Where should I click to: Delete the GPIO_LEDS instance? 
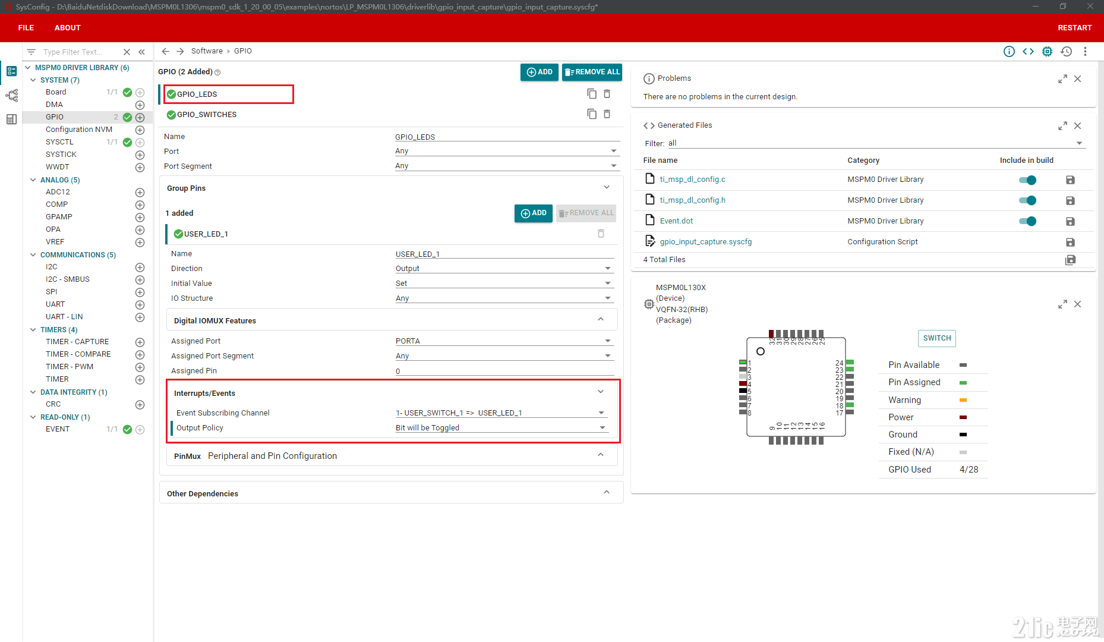click(x=607, y=94)
